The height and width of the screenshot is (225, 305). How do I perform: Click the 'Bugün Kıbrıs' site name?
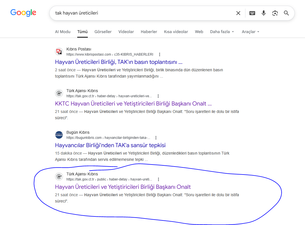[78, 133]
